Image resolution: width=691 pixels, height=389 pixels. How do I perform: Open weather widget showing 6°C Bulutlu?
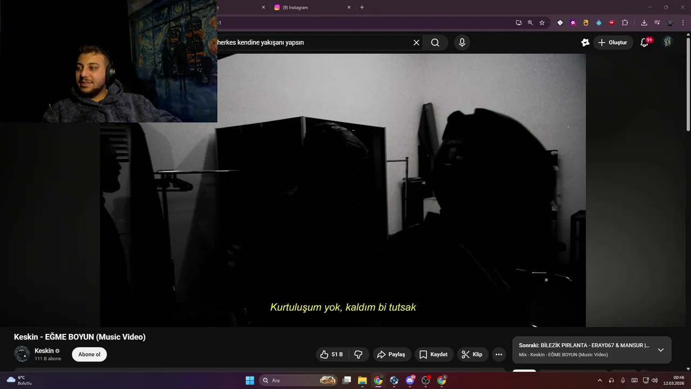pyautogui.click(x=19, y=380)
